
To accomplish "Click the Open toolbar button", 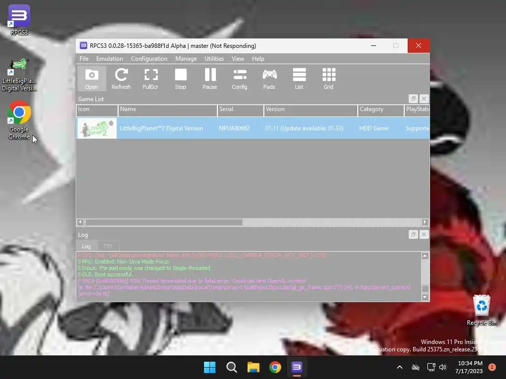I will 91,79.
